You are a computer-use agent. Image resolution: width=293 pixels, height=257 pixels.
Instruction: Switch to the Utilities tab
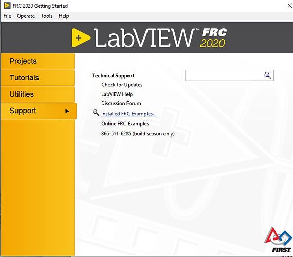pyautogui.click(x=38, y=94)
